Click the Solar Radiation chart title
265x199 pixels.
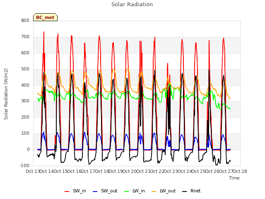(132, 5)
